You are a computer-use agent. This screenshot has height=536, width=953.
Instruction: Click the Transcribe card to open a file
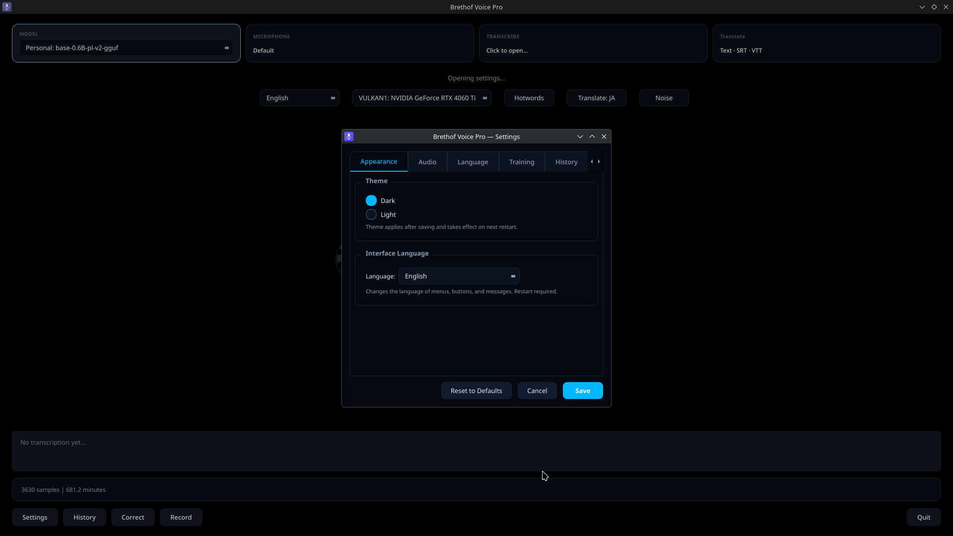coord(593,43)
